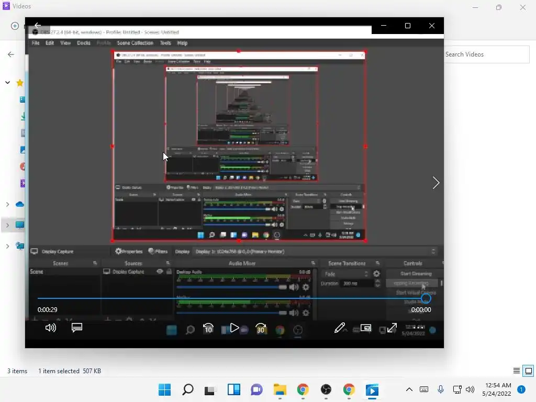Open Teams Chat from taskbar
Image resolution: width=536 pixels, height=402 pixels.
(256, 389)
